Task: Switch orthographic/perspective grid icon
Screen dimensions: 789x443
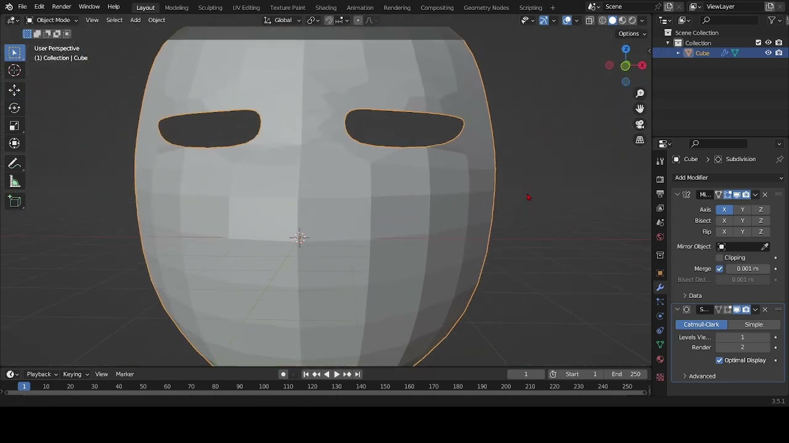Action: point(640,140)
